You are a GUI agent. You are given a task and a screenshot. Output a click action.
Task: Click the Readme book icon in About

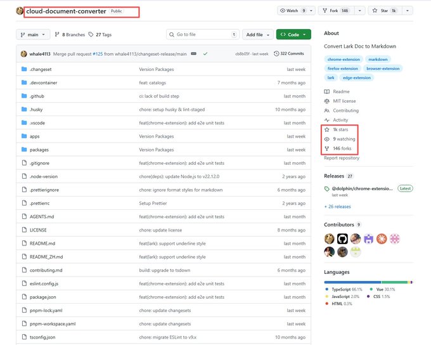pyautogui.click(x=327, y=91)
